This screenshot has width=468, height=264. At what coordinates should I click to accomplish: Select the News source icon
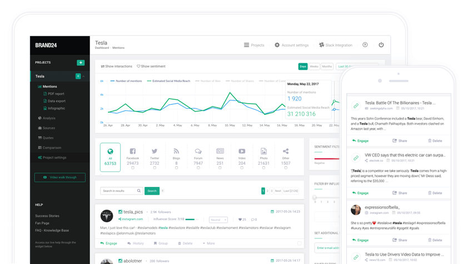pyautogui.click(x=220, y=151)
